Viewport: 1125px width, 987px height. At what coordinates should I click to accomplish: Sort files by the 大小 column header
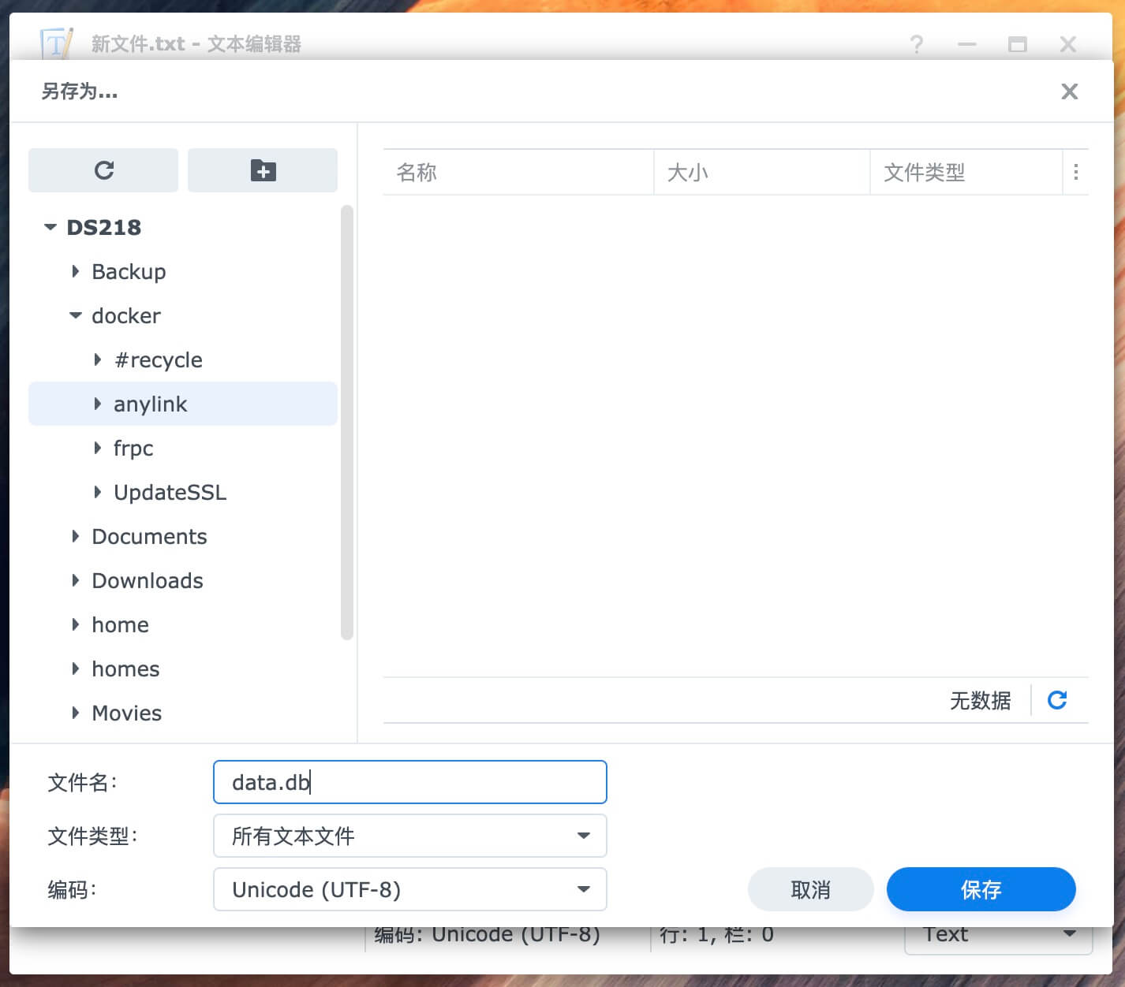point(762,172)
